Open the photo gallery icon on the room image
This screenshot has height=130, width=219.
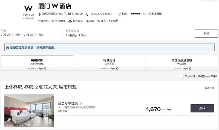tap(9, 120)
